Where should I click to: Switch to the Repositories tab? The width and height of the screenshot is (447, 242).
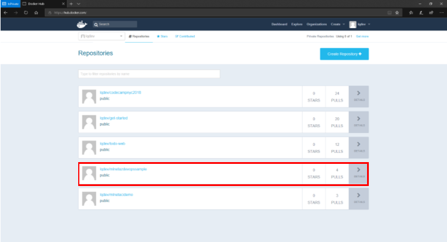(139, 36)
